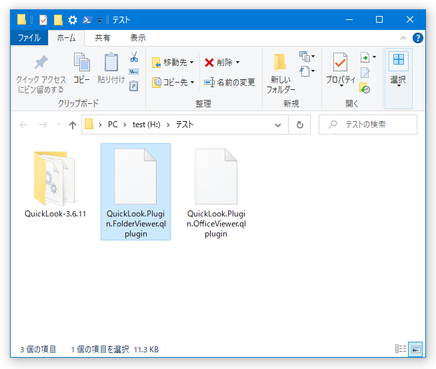Click the Properties icon in title bar
Screen dimensions: 436x369
point(43,20)
